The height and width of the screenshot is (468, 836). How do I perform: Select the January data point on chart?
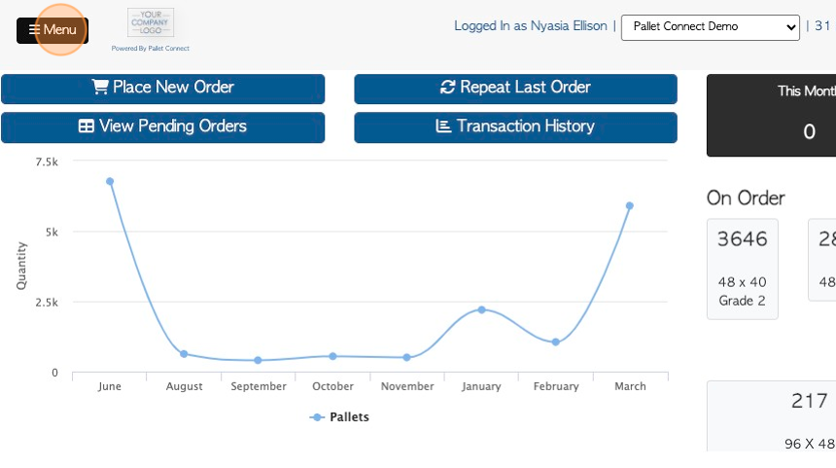[x=481, y=309]
